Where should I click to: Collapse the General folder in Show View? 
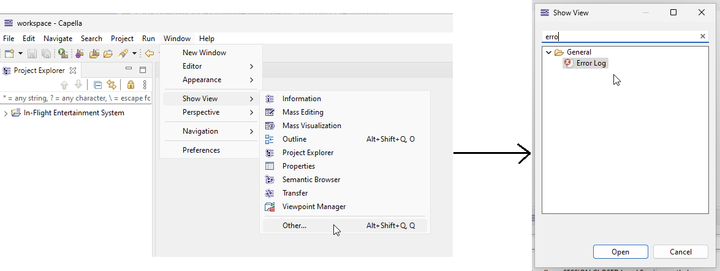tap(549, 52)
